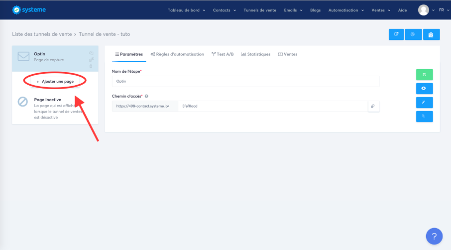Viewport: 451px width, 250px height.
Task: Click the blue copy/duplicate page button
Action: tap(424, 116)
